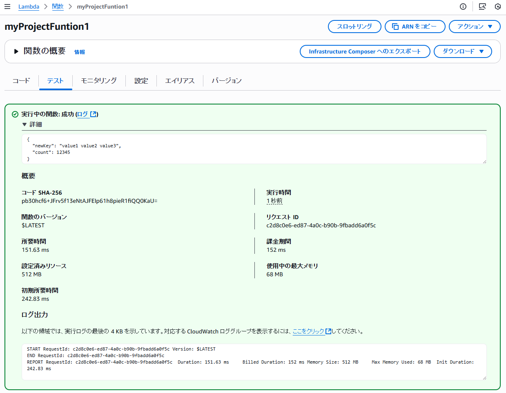Image resolution: width=506 pixels, height=393 pixels.
Task: Click the copy icon in ARN button
Action: pos(395,27)
